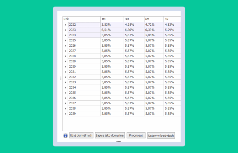
Task: Click the Zapisz jako domyślne button
Action: click(x=110, y=135)
